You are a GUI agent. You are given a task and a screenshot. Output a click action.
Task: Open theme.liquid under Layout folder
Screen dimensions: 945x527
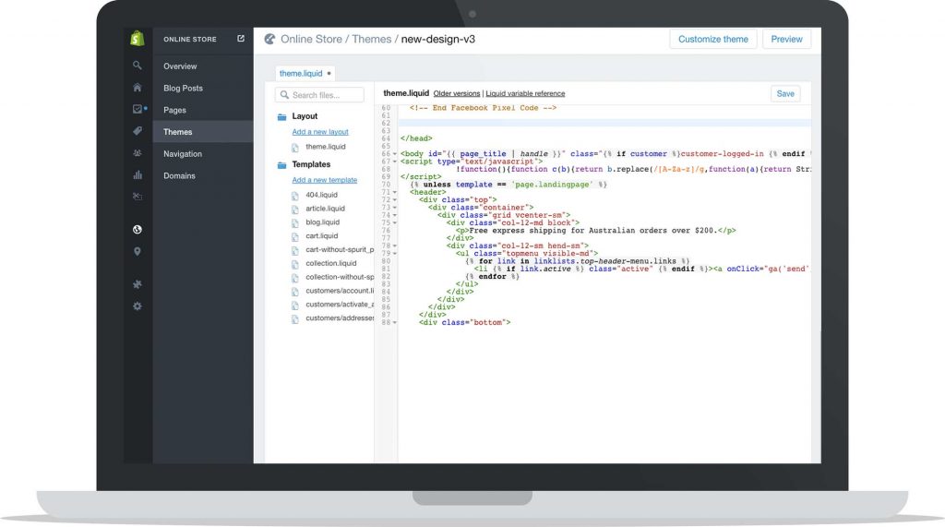(326, 147)
